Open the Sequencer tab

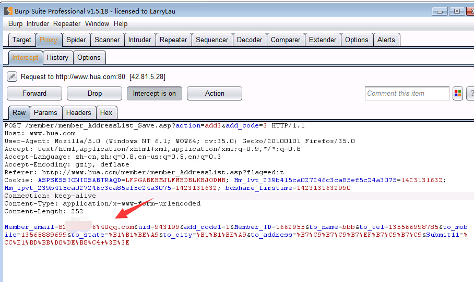click(x=212, y=40)
